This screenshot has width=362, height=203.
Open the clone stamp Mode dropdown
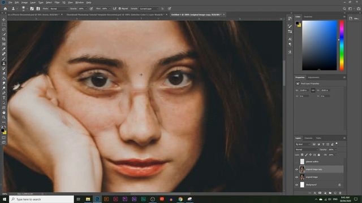pyautogui.click(x=59, y=8)
